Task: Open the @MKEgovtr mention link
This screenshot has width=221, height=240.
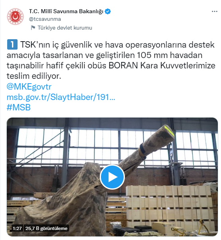Action: [29, 87]
